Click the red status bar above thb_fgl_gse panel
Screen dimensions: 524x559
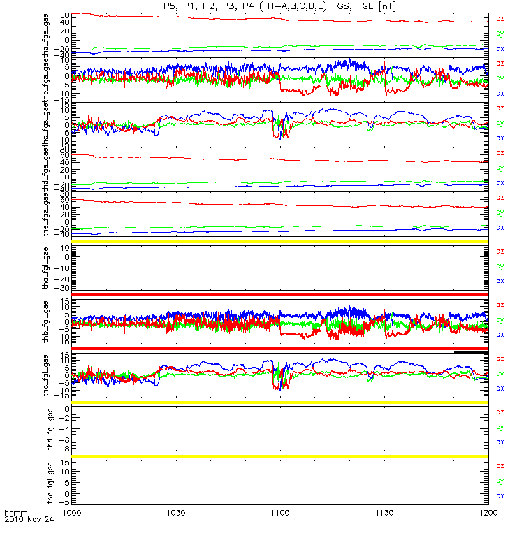click(280, 295)
